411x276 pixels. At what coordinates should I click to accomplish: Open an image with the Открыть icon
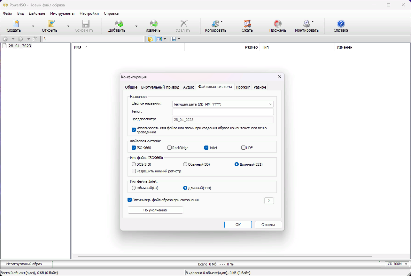pos(51,26)
